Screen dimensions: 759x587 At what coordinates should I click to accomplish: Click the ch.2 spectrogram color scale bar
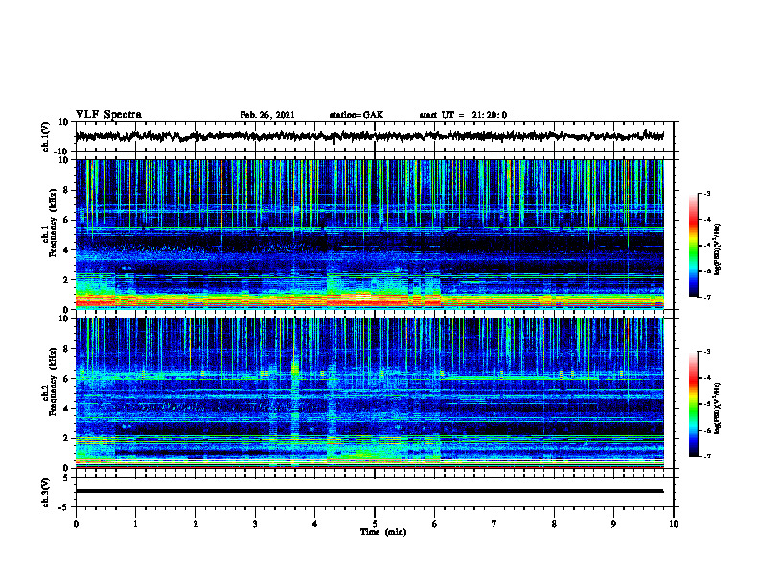coord(693,404)
